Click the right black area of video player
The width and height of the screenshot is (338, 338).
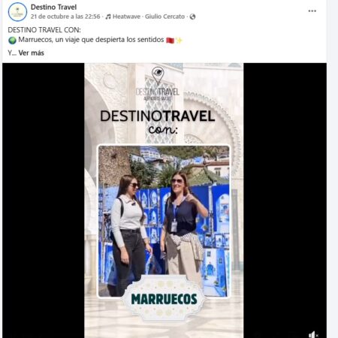tap(285, 201)
